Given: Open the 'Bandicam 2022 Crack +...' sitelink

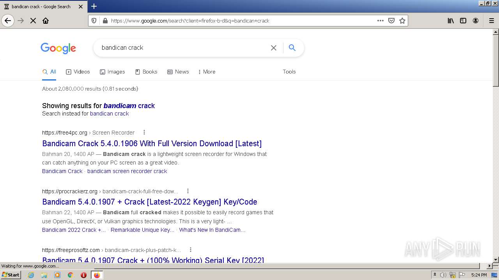Looking at the screenshot, I should 74,230.
